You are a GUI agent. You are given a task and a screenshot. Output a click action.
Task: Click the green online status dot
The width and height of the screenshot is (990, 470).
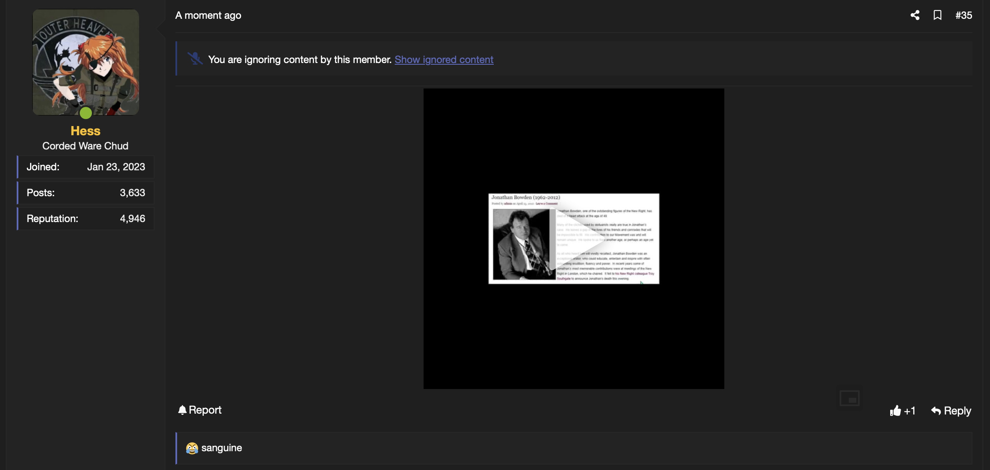86,113
